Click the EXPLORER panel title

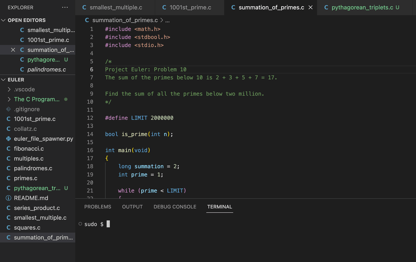20,7
